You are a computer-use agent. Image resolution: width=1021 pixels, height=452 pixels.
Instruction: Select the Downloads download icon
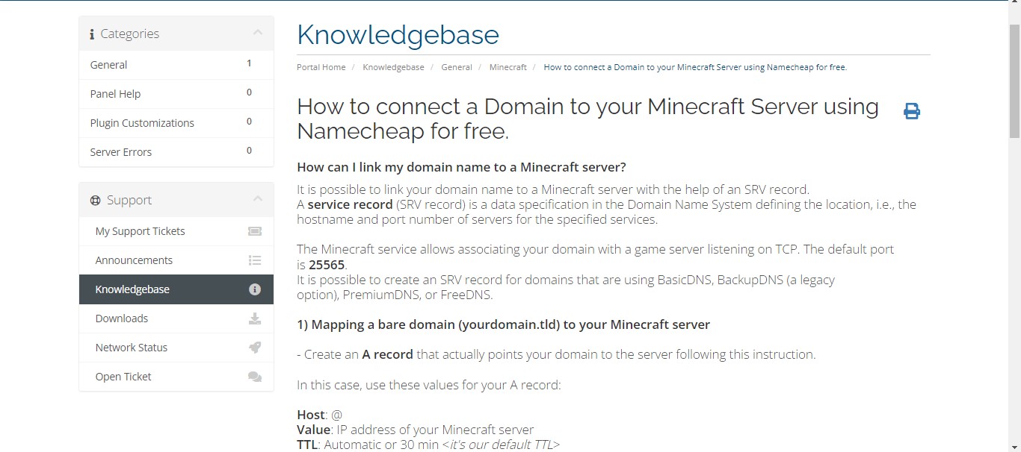point(255,318)
